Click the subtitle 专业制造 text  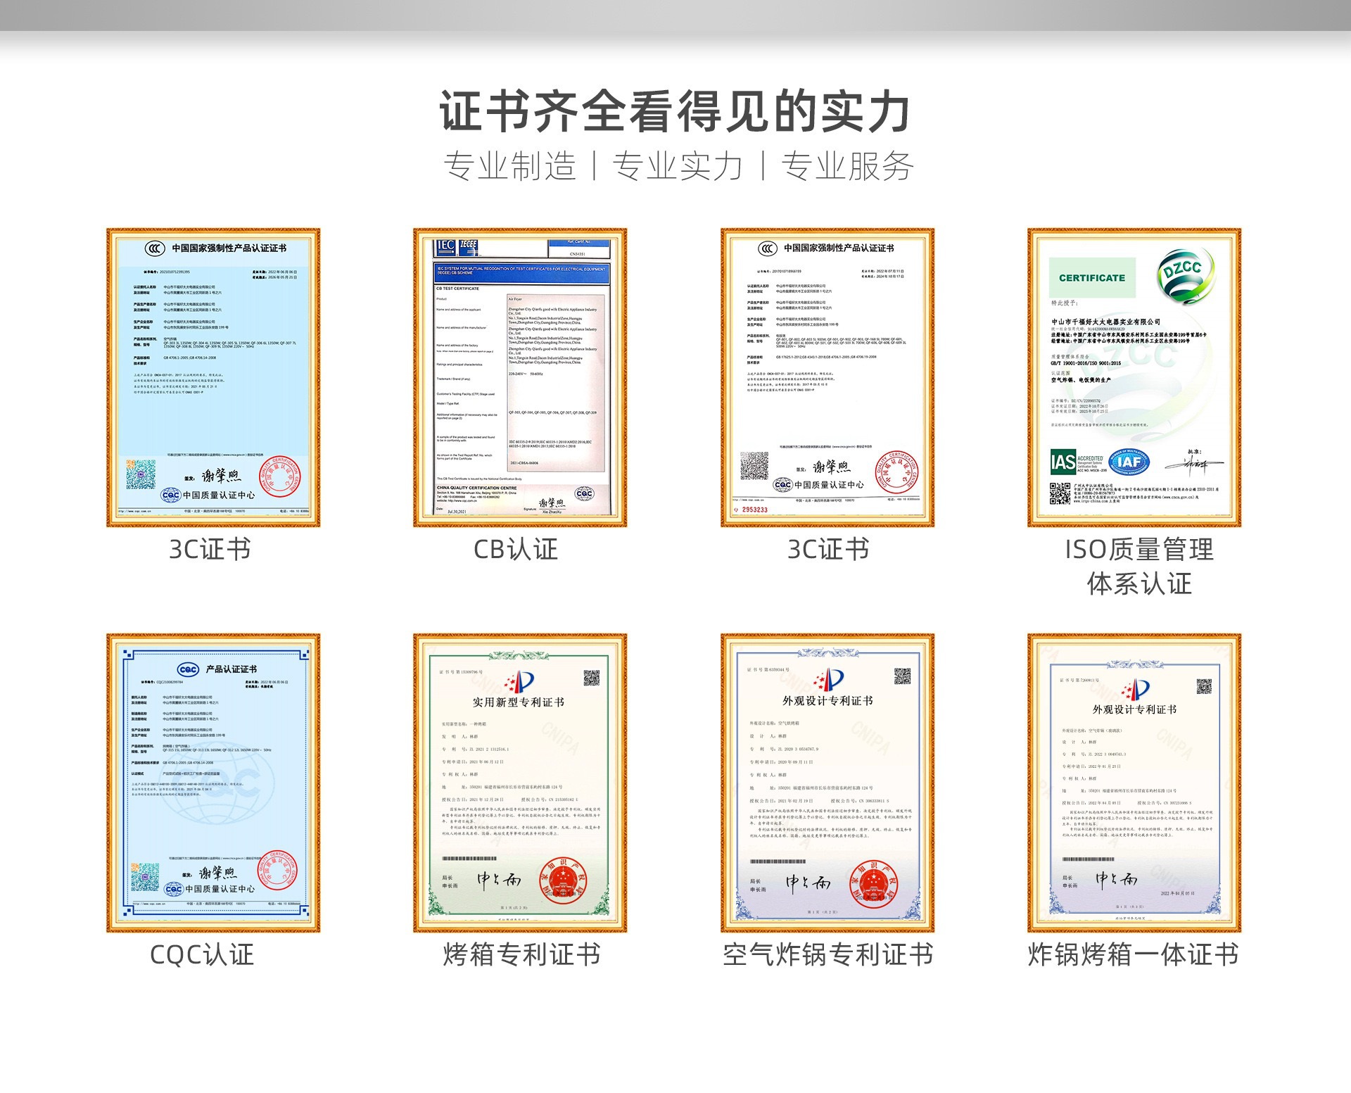point(509,167)
